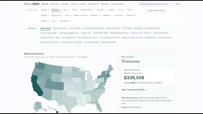
Task: Open the Cost calculator
Action: coord(117,4)
